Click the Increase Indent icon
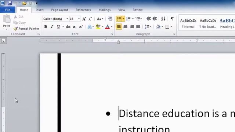This screenshot has width=235, height=132. (x=155, y=19)
